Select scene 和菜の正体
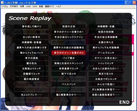 click(69, 27)
